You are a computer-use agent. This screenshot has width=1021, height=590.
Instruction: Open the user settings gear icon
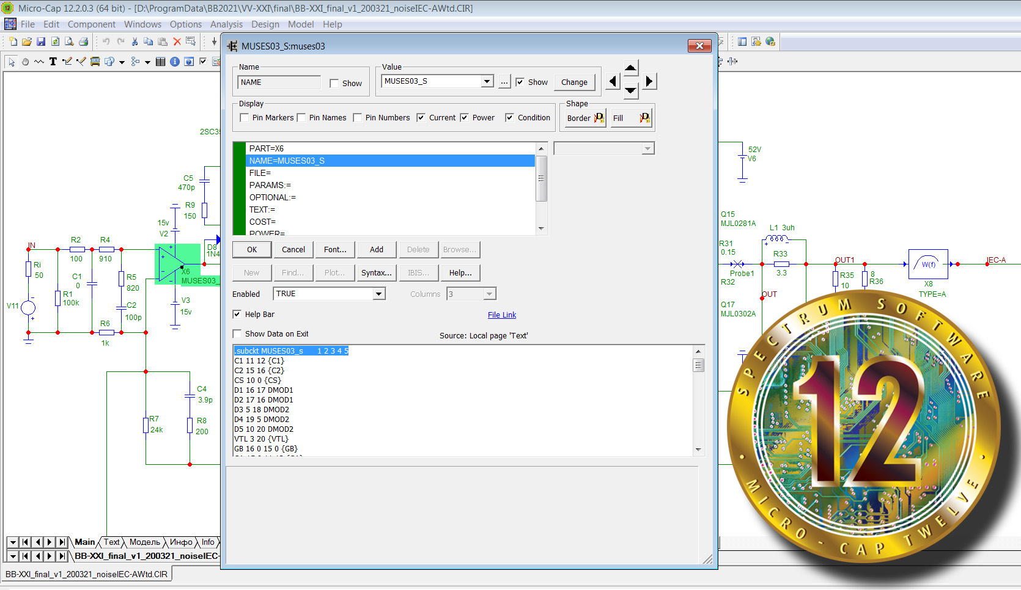pos(756,42)
